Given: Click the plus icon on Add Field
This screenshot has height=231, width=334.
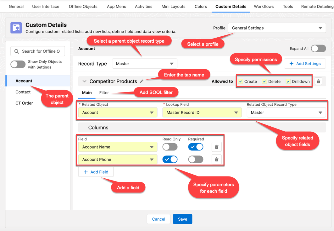Looking at the screenshot, I should tap(85, 172).
